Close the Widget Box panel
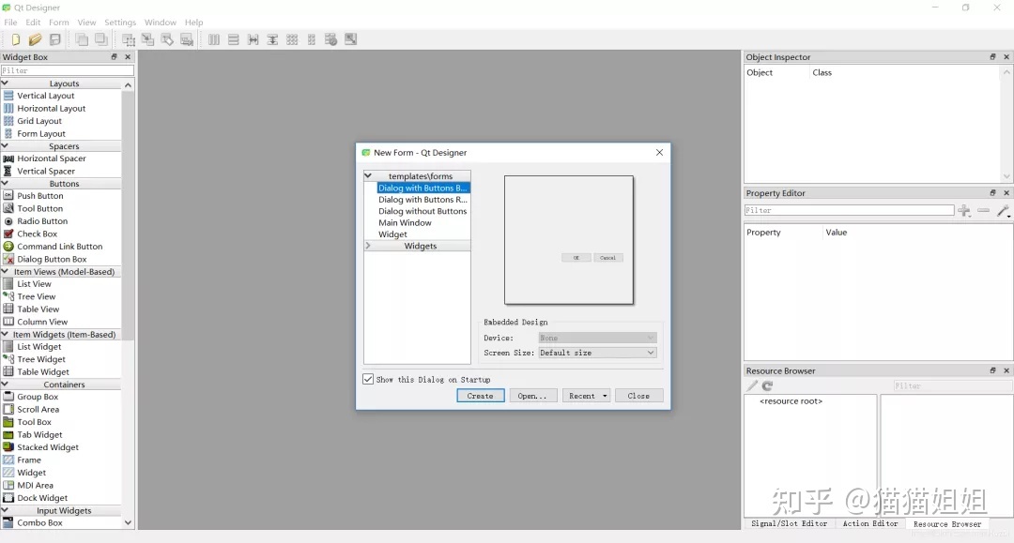Viewport: 1014px width, 543px height. [128, 57]
